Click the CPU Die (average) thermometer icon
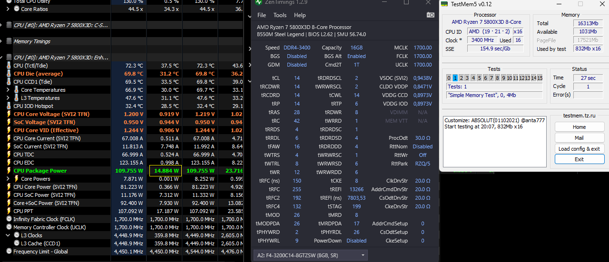Image resolution: width=609 pixels, height=262 pixels. click(9, 74)
